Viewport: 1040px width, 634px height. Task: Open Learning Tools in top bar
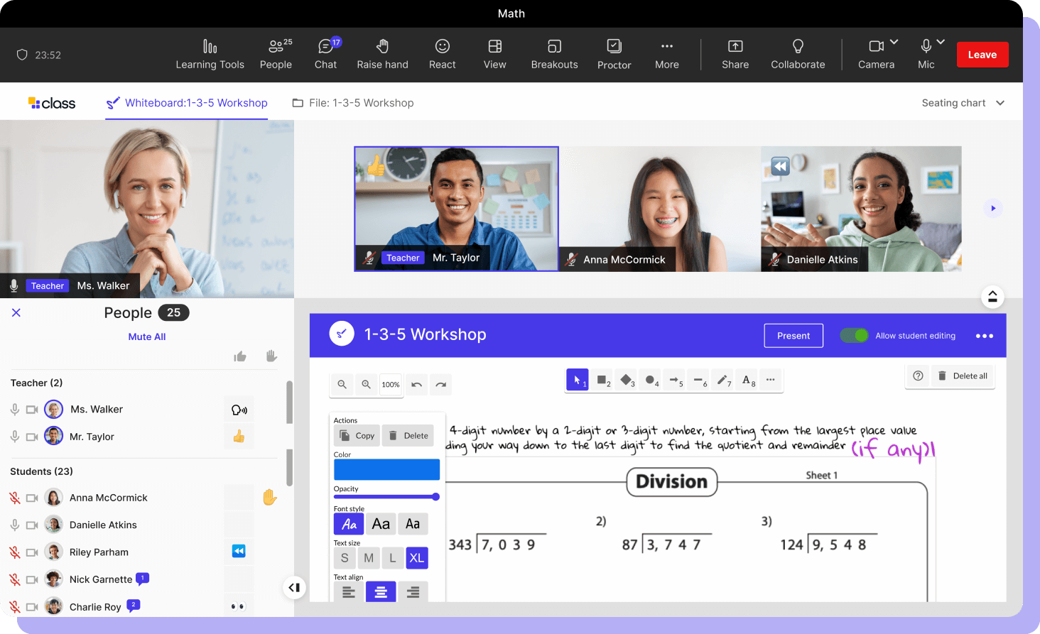click(210, 55)
